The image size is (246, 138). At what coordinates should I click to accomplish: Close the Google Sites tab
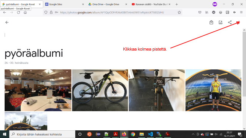click(x=83, y=4)
